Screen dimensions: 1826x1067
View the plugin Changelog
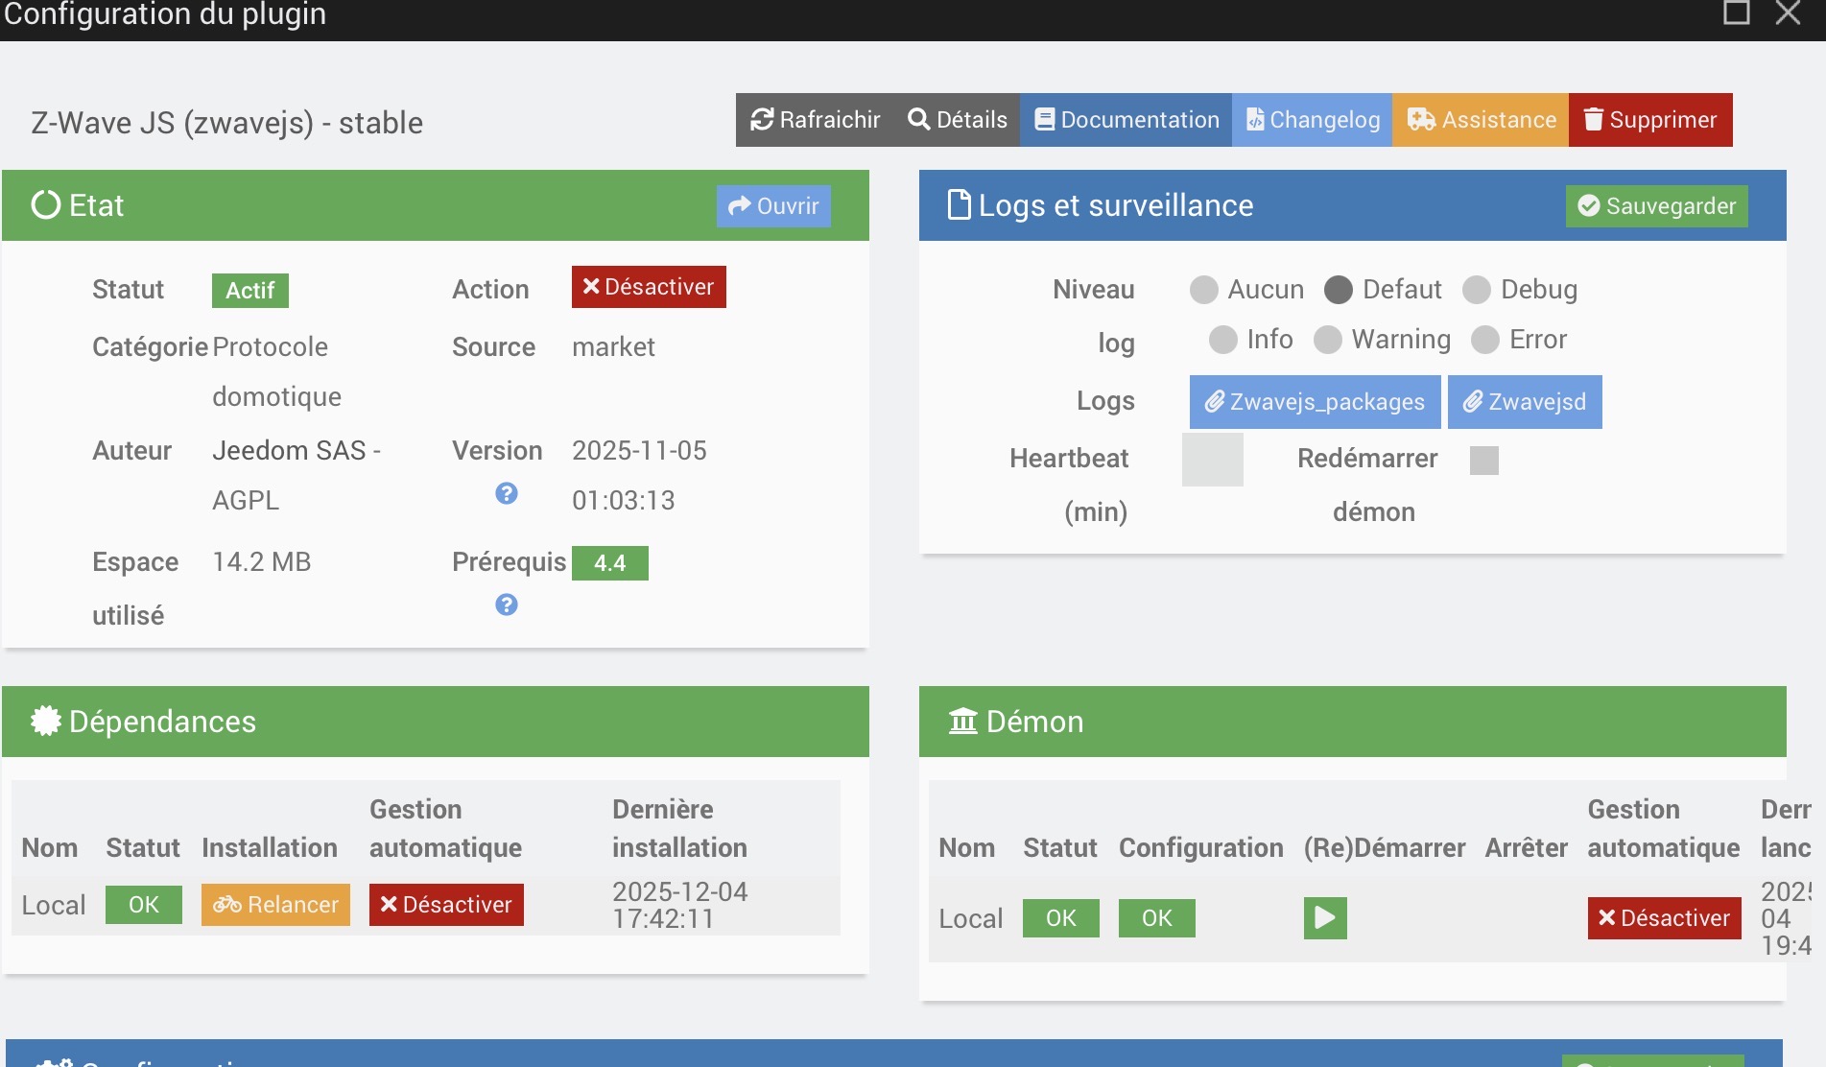click(1312, 120)
